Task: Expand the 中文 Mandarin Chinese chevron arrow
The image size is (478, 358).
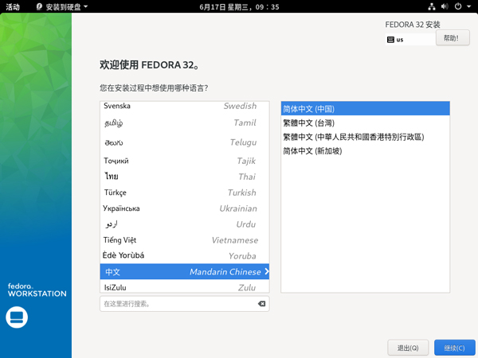Action: click(x=266, y=272)
